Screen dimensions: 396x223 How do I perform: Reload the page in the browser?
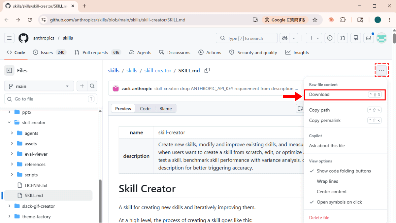30,20
